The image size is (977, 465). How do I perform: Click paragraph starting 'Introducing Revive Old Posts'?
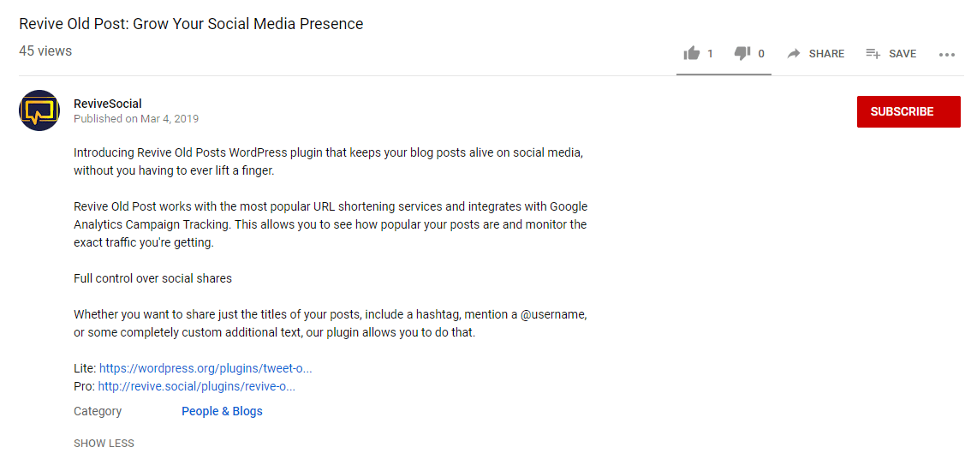(328, 162)
